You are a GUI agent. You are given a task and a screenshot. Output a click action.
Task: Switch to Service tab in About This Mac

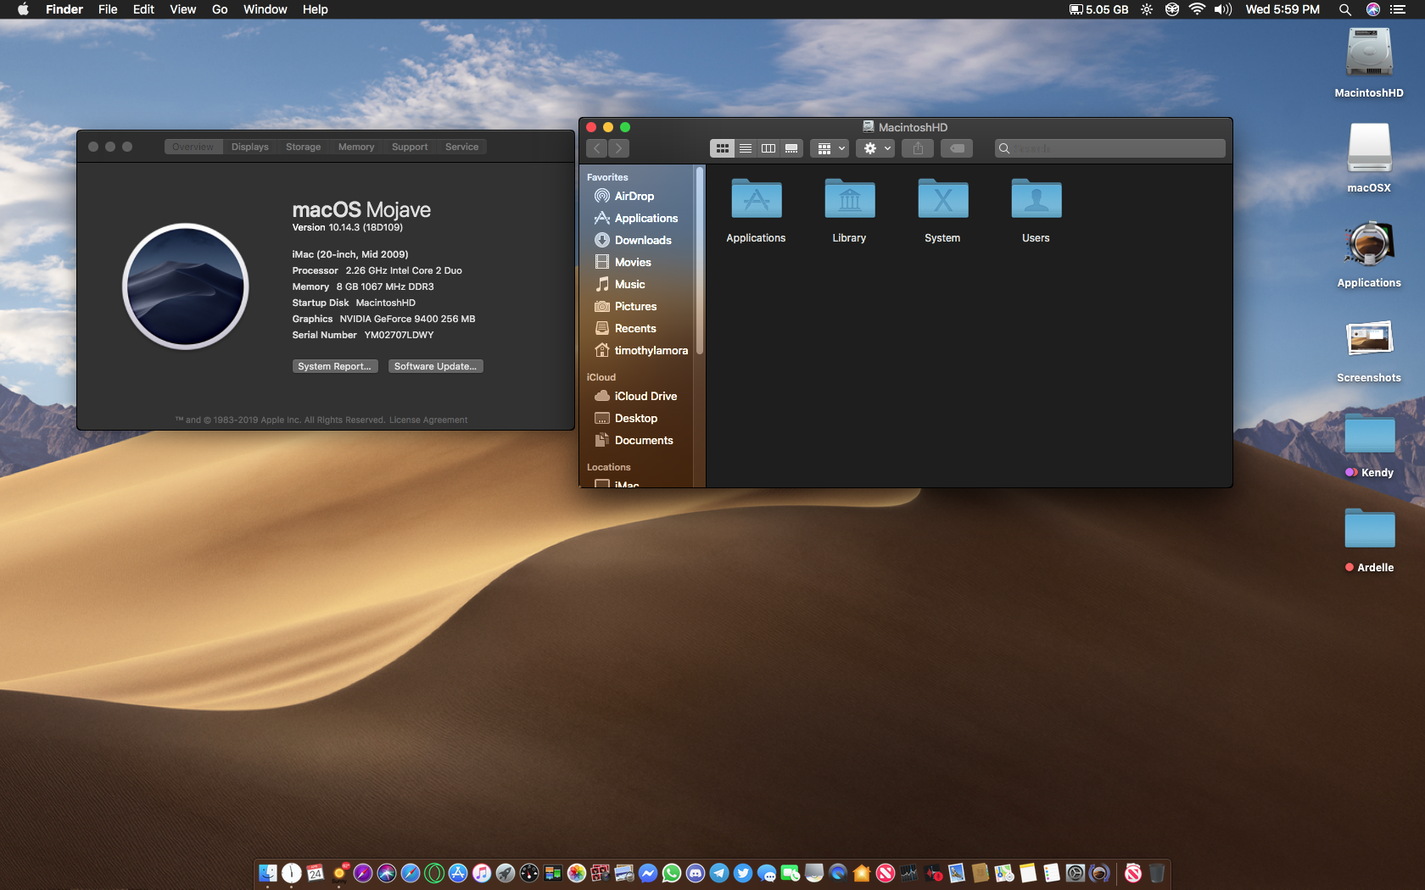coord(462,147)
